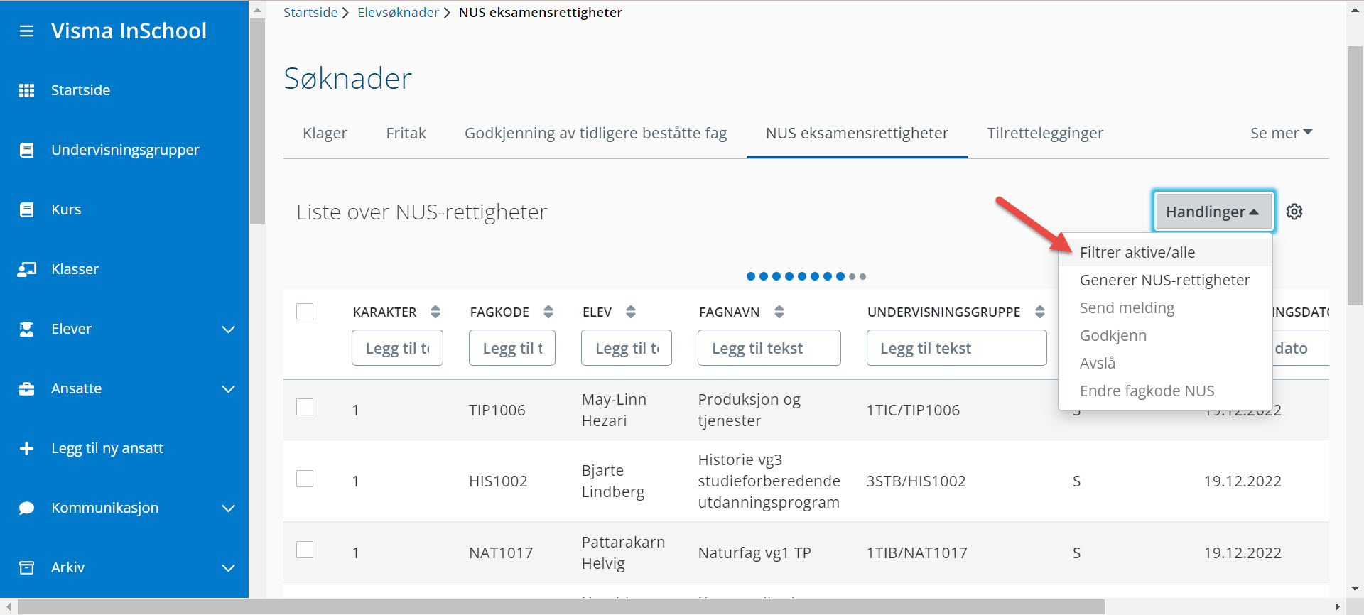Open Legg til ny ansatt in sidebar
The image size is (1364, 615).
point(107,448)
